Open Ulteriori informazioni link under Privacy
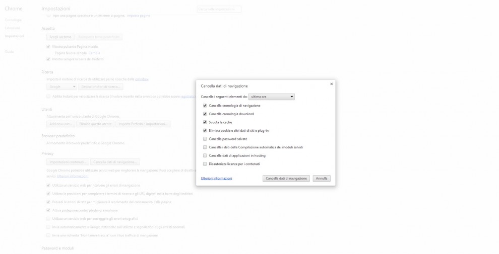Image resolution: width=499 pixels, height=254 pixels. [73, 176]
